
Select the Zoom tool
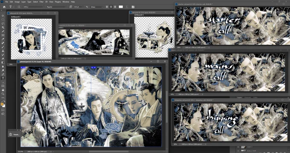pyautogui.click(x=3, y=94)
